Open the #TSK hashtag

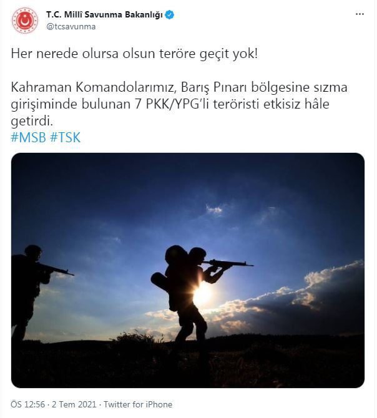pyautogui.click(x=65, y=137)
